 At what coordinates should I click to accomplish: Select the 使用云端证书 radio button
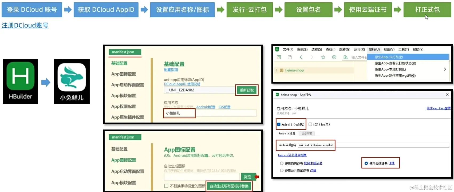click(366, 163)
